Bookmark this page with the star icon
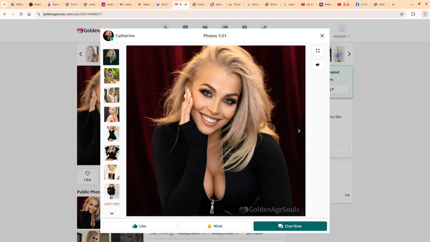This screenshot has height=242, width=430. (402, 14)
